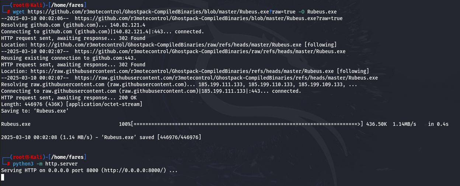Image resolution: width=460 pixels, height=186 pixels.
Task: Click the Kali symbol in the second prompt
Action: pos(27,157)
